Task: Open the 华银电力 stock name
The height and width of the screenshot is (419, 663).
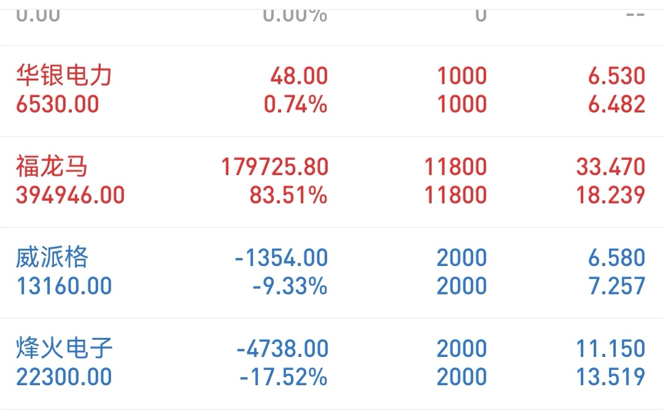Action: 64,76
